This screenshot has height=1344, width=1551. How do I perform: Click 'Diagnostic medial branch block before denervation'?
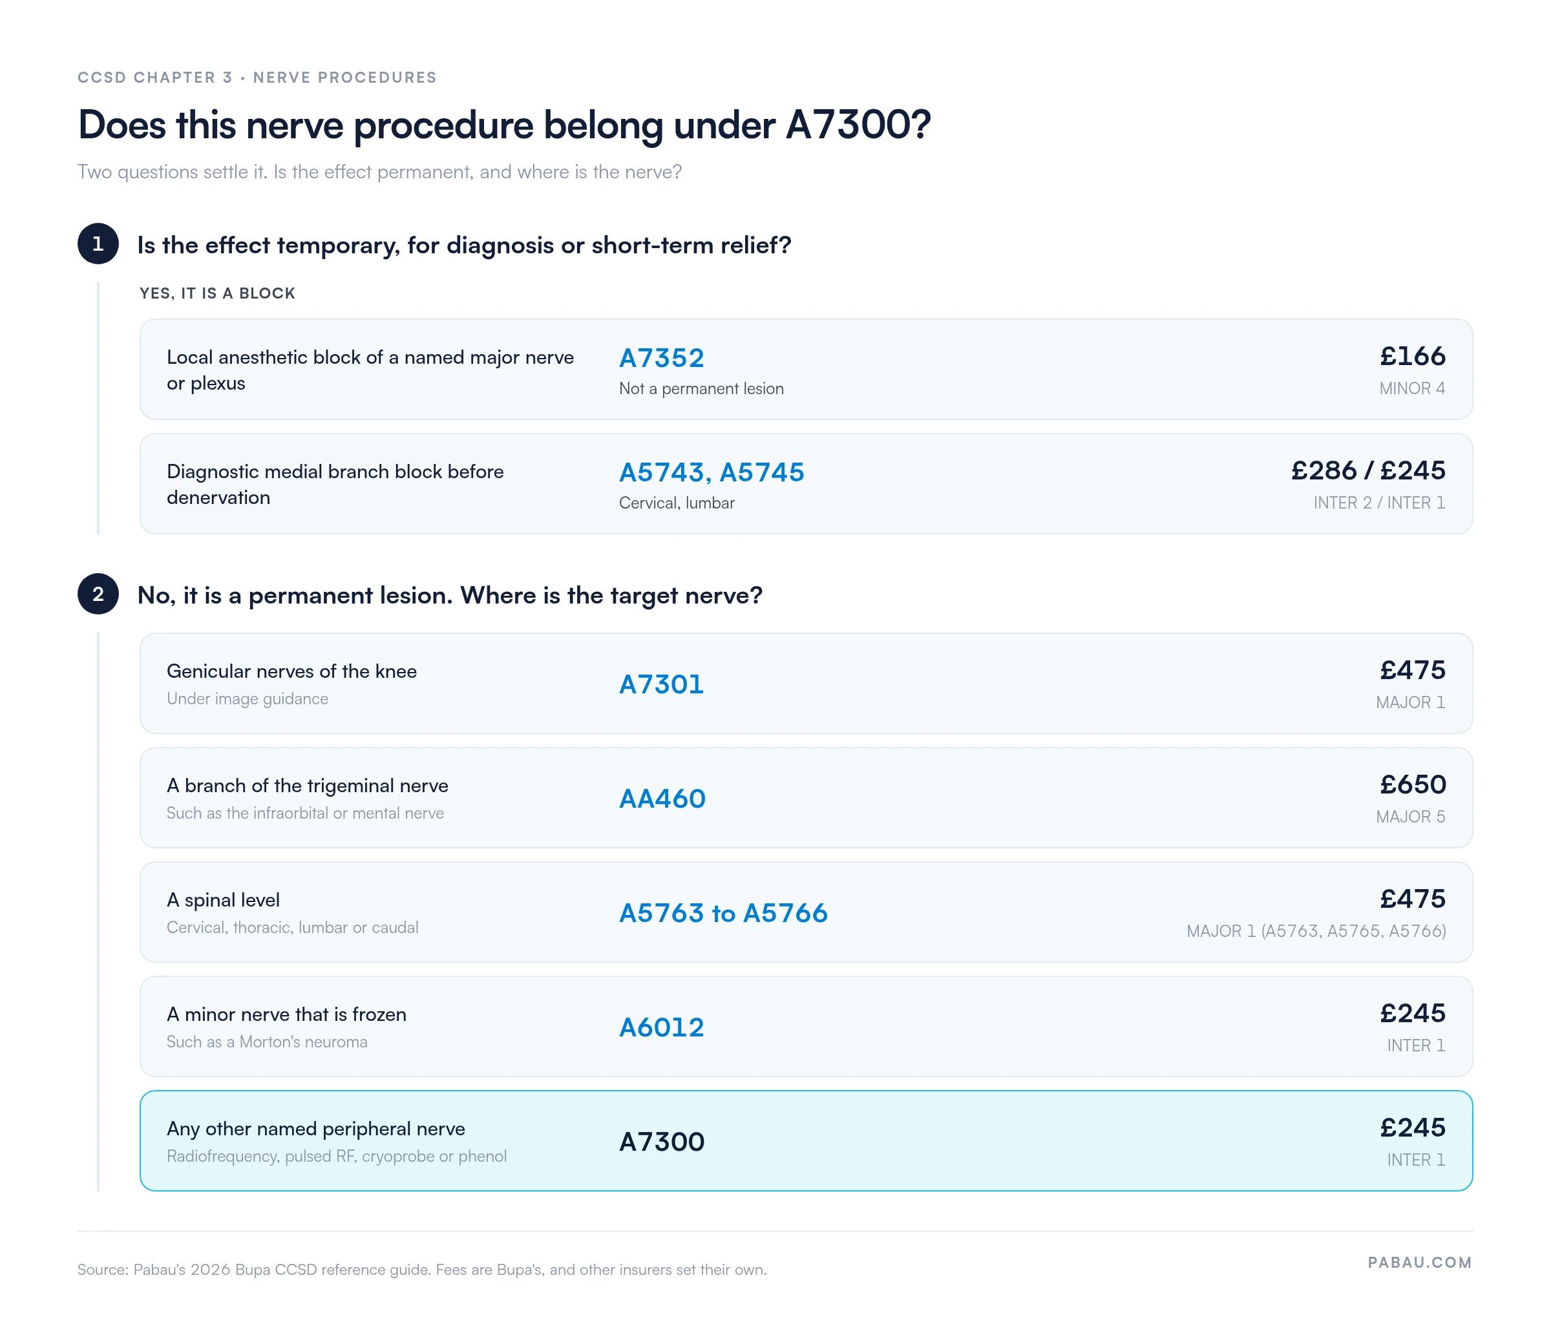point(335,485)
